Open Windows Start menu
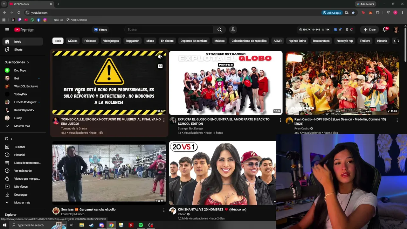Viewport: 407px width, 229px height. coord(4,225)
